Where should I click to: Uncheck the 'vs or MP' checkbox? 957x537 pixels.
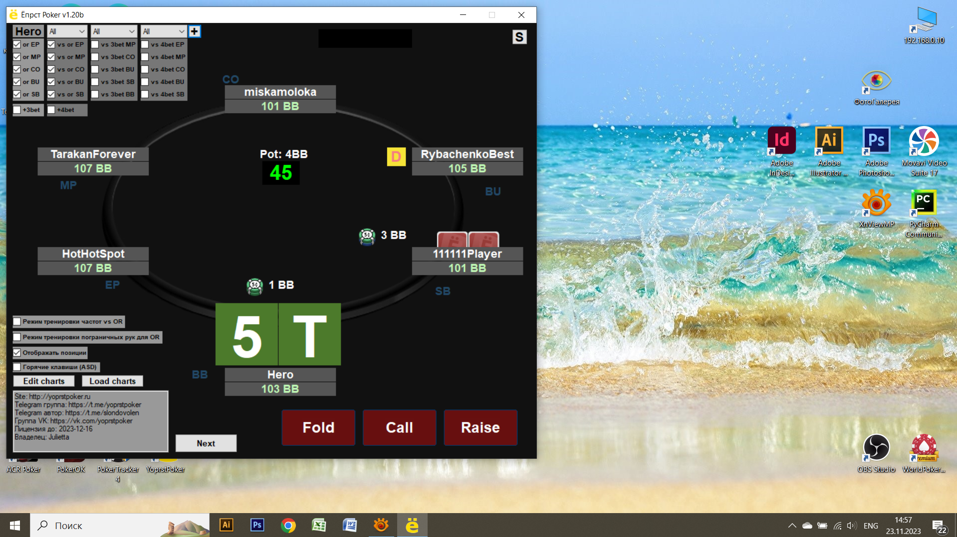(51, 57)
